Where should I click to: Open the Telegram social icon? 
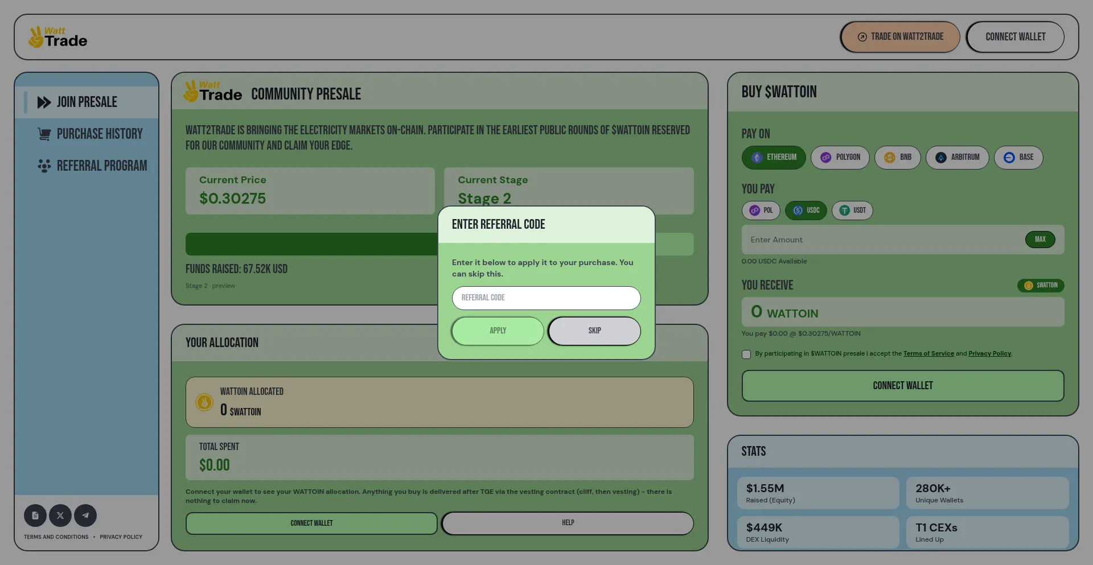point(85,515)
